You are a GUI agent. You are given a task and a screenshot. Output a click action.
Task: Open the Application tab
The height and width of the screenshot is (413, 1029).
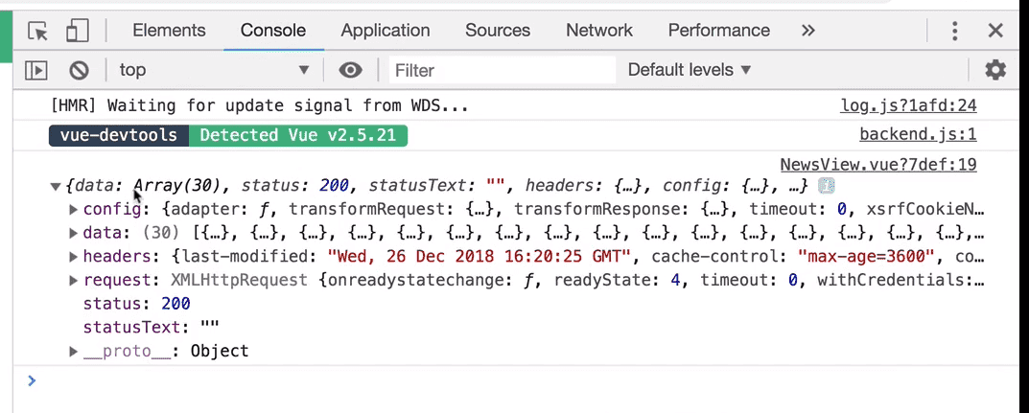386,30
